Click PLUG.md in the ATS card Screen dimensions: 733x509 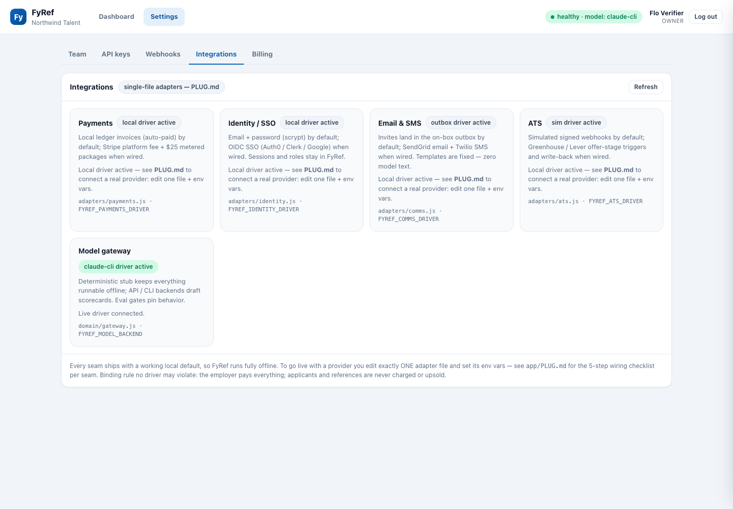[619, 170]
